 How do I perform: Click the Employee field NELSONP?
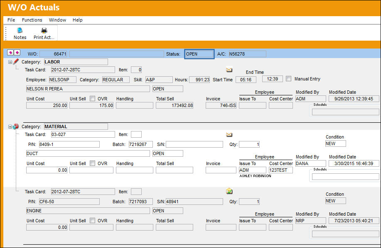coord(63,80)
